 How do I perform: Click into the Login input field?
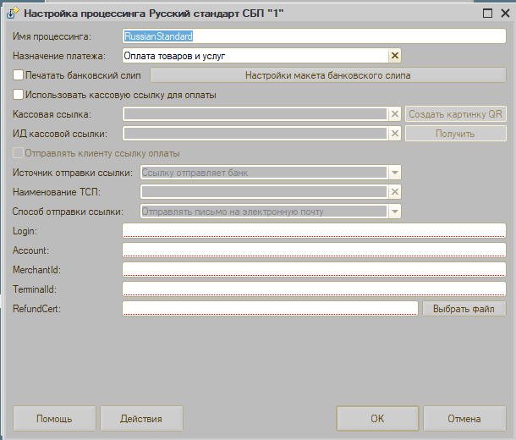314,231
